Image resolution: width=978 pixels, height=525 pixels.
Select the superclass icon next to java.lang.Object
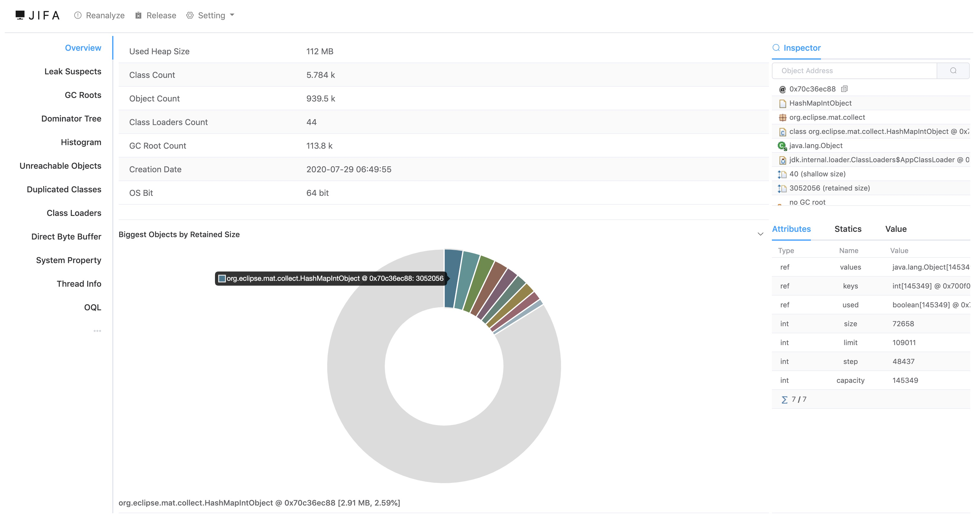point(782,146)
